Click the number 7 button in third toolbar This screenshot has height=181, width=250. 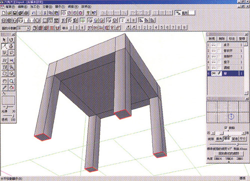point(173,27)
